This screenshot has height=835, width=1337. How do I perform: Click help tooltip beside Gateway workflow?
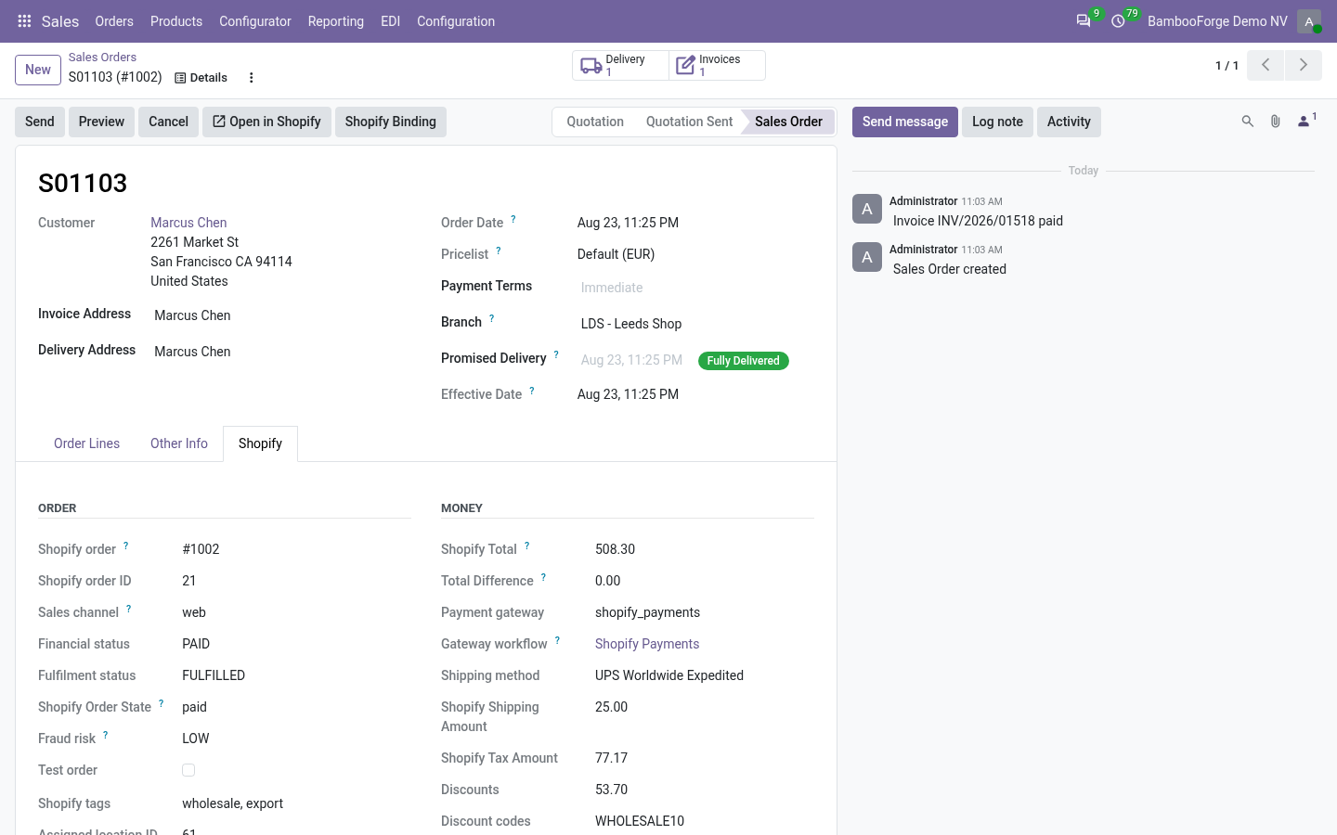(x=557, y=640)
